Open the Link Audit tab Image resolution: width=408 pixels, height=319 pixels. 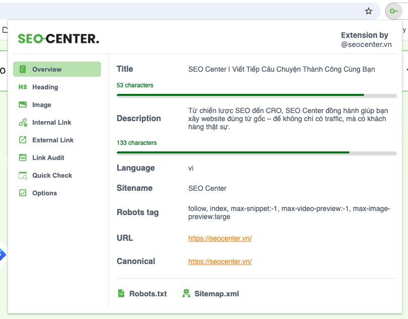pyautogui.click(x=48, y=157)
